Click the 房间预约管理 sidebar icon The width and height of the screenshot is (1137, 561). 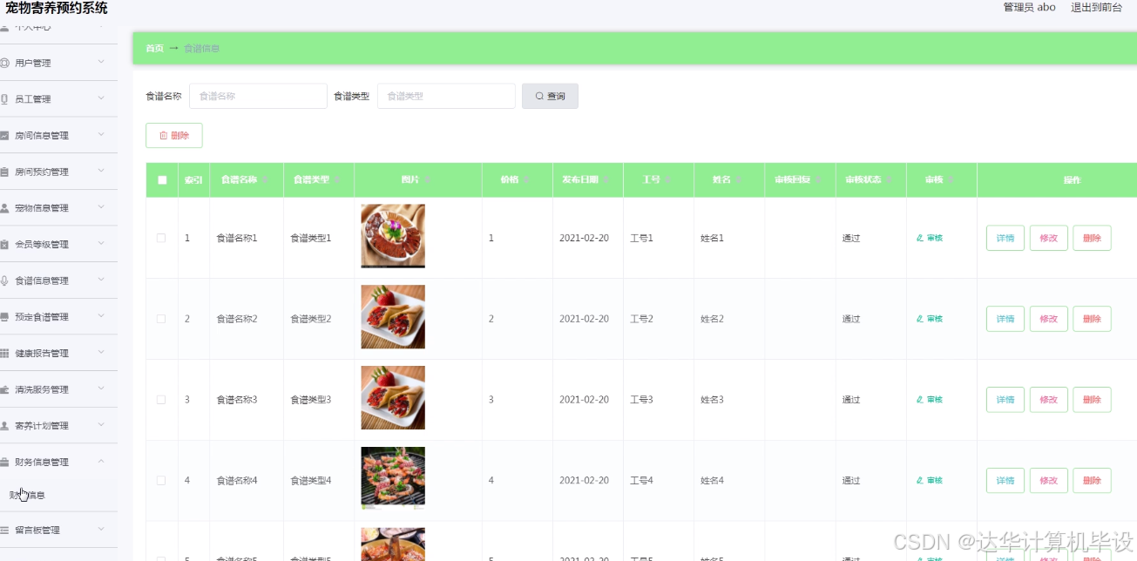pyautogui.click(x=5, y=172)
